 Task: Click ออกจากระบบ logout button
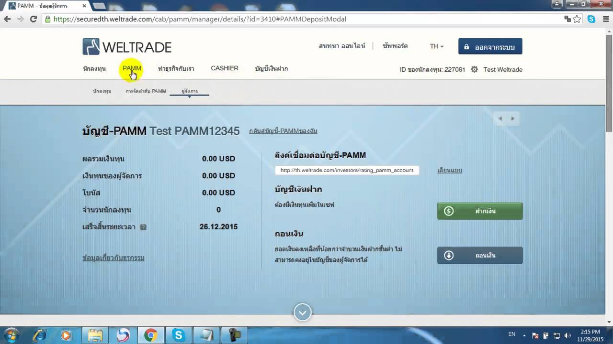(490, 46)
